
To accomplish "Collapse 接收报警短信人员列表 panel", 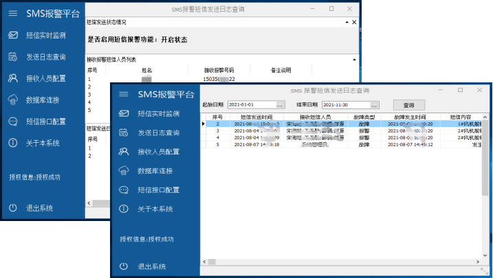I will (354, 60).
